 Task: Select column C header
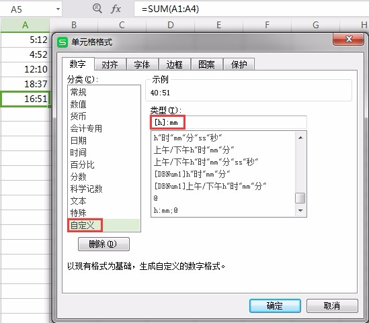(122, 25)
